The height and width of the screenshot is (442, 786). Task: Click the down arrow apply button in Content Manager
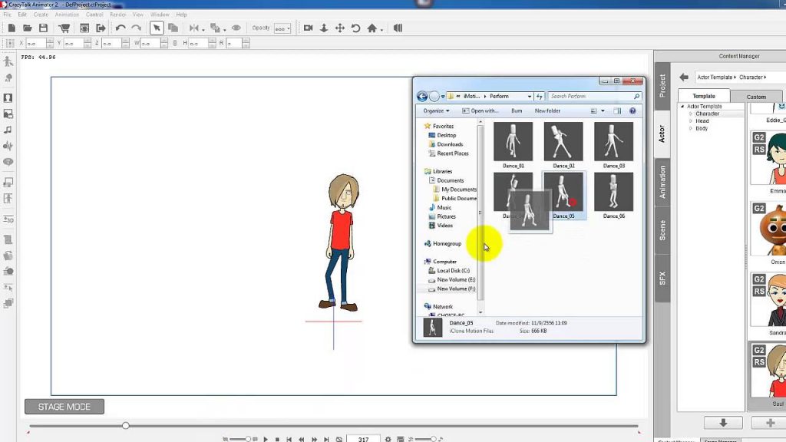click(723, 423)
